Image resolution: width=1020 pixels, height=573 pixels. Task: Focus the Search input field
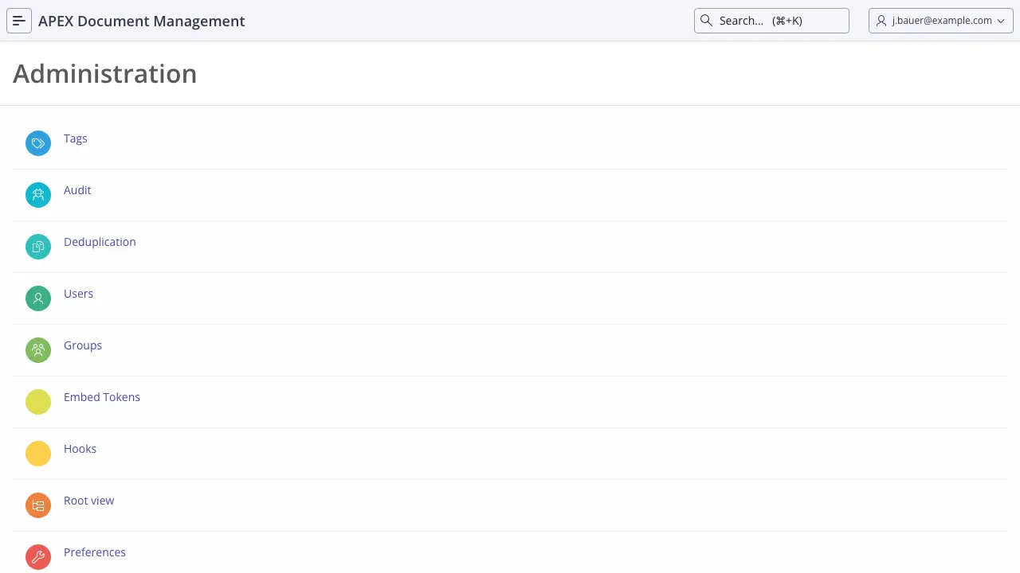[x=771, y=21]
